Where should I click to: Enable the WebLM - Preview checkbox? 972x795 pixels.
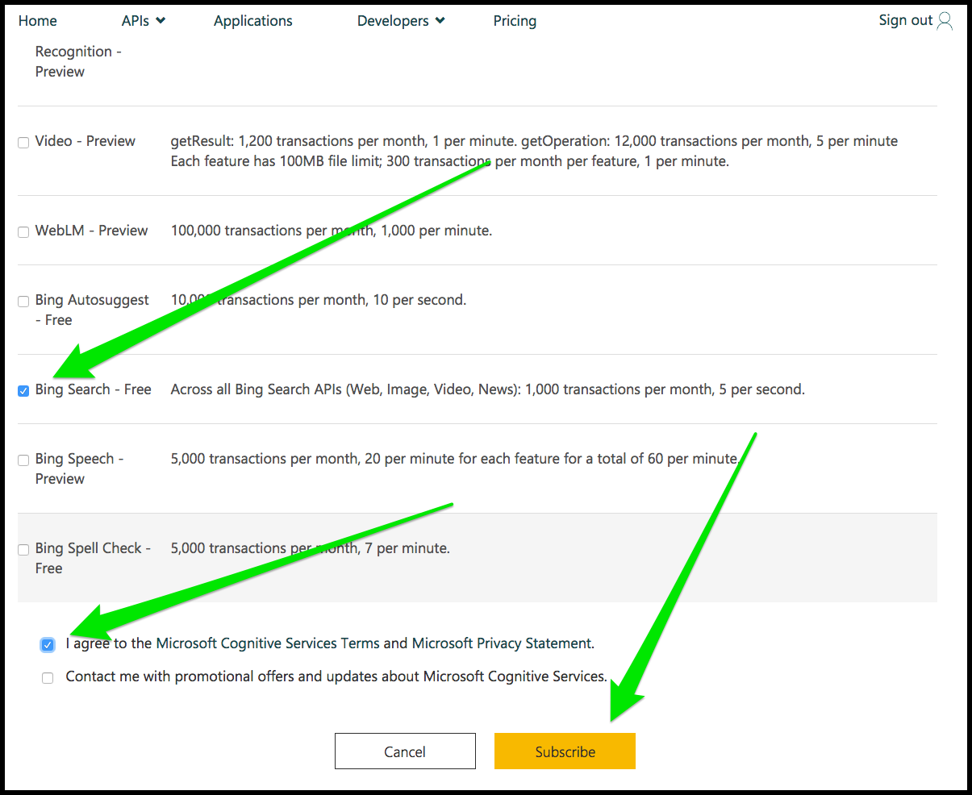[x=23, y=232]
